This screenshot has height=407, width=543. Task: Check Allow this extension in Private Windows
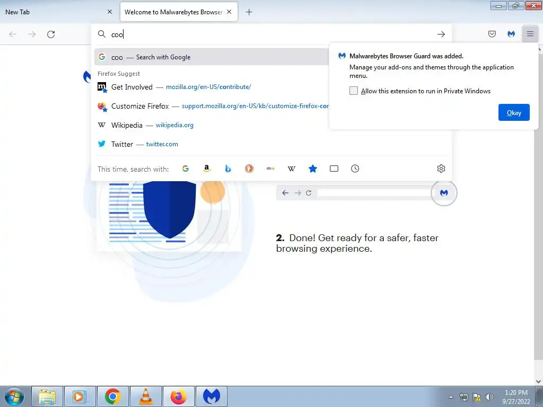tap(354, 91)
